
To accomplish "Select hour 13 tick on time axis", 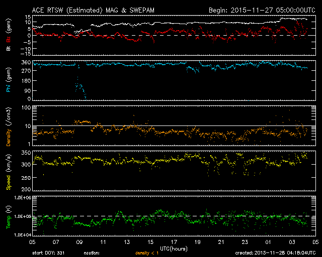I will [127, 242].
